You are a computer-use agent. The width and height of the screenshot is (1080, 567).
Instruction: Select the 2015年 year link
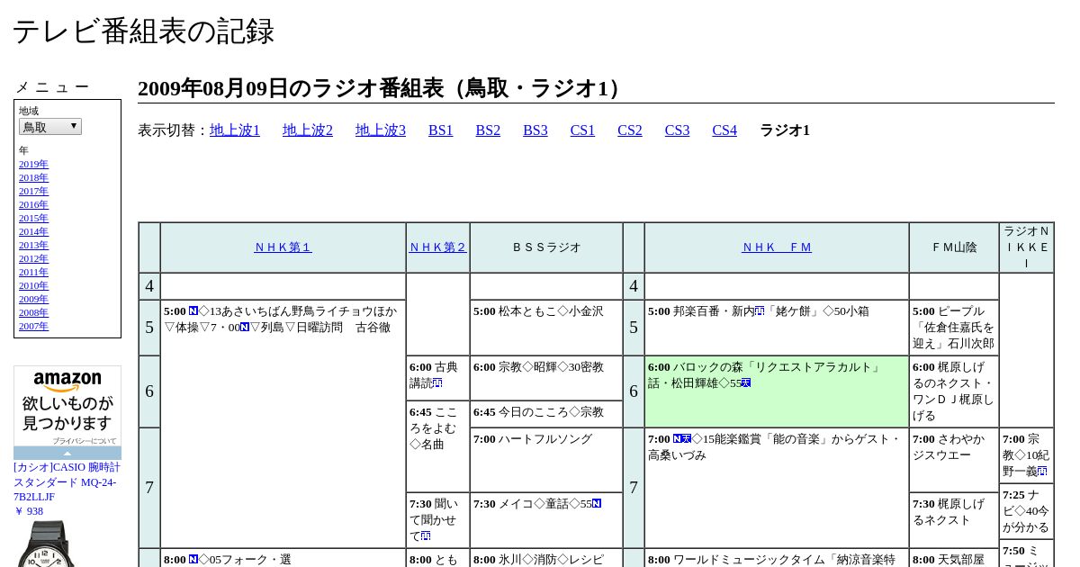tap(33, 218)
